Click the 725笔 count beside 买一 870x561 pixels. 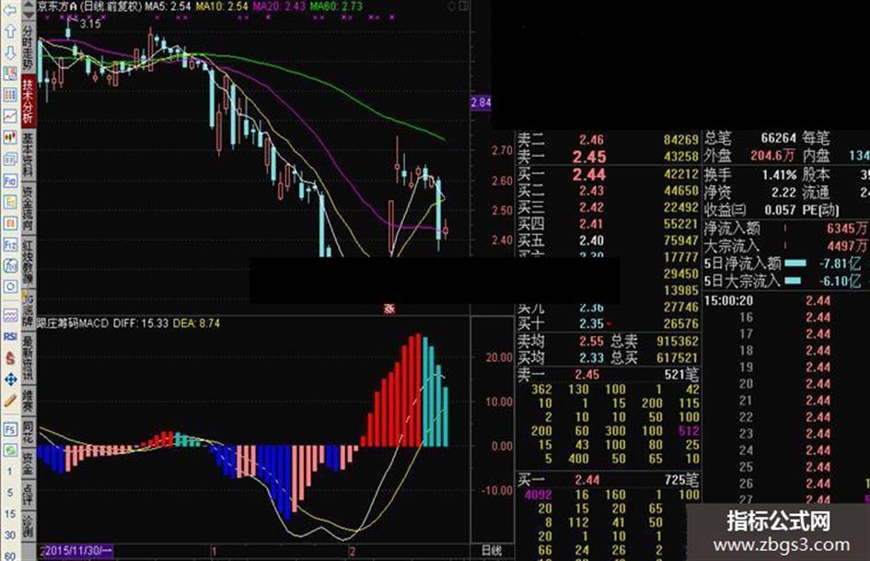coord(682,479)
